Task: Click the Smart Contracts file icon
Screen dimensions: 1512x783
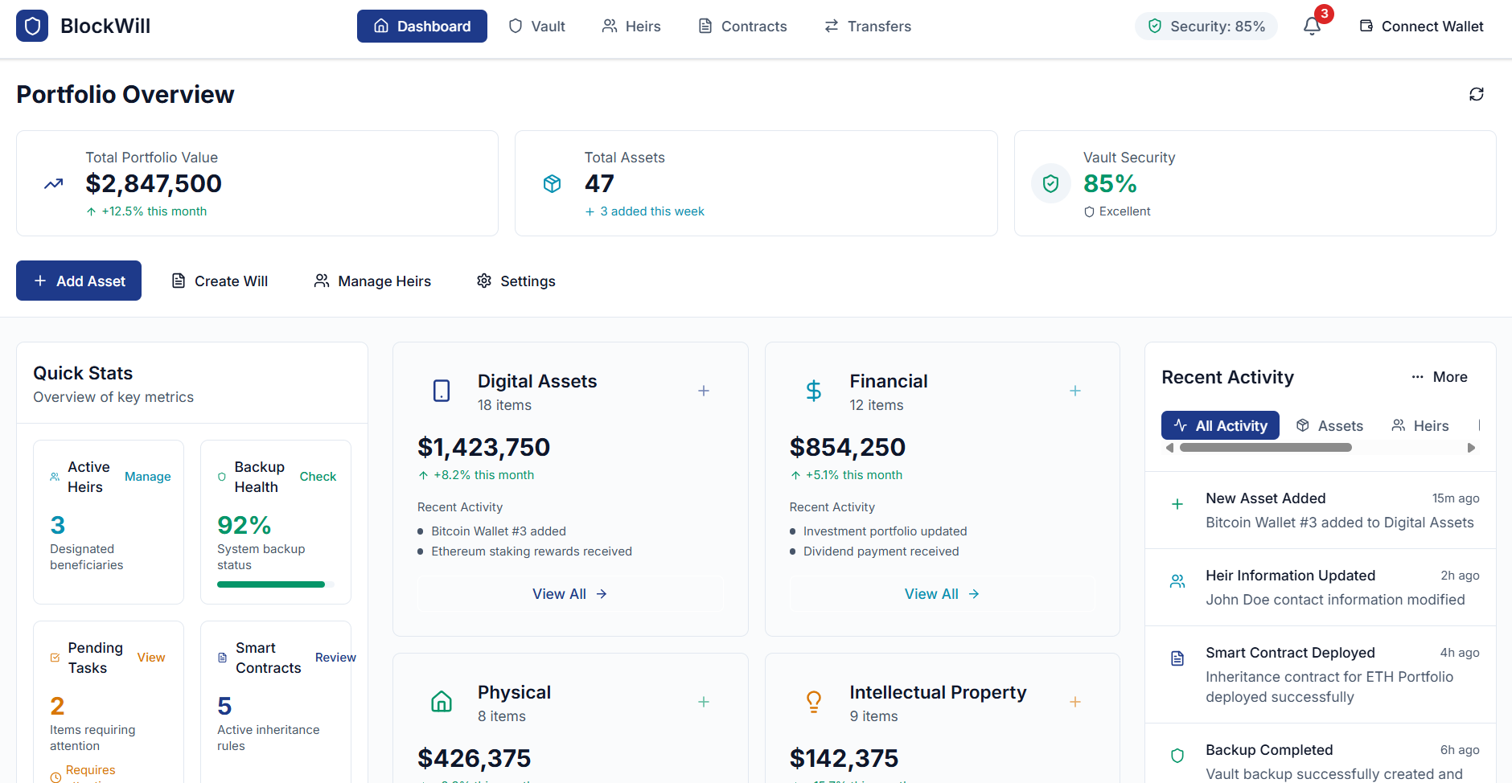Action: click(x=223, y=658)
